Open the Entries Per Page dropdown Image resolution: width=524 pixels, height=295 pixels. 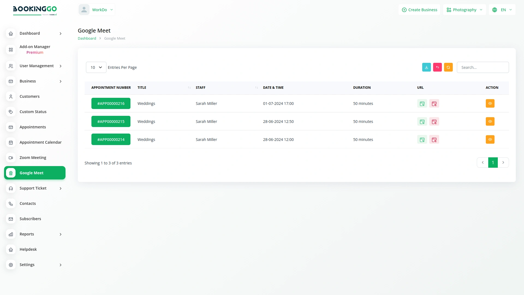point(96,67)
